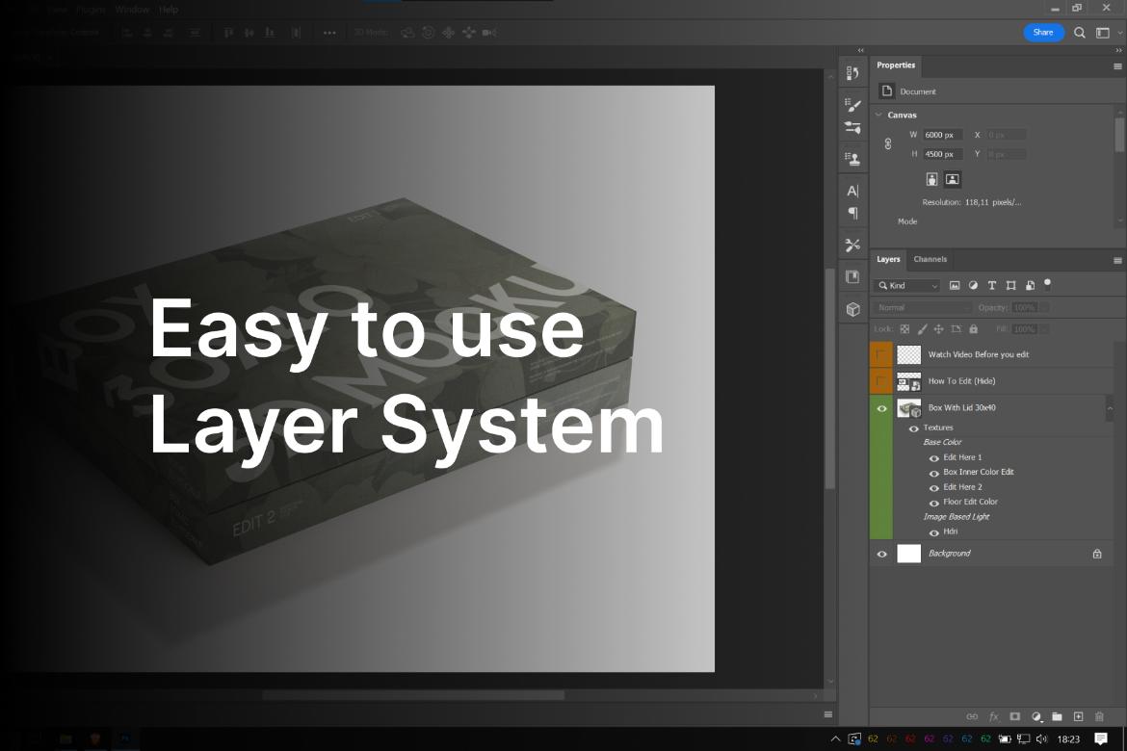The width and height of the screenshot is (1127, 751).
Task: Open the Kind layer filter dropdown
Action: [x=907, y=285]
